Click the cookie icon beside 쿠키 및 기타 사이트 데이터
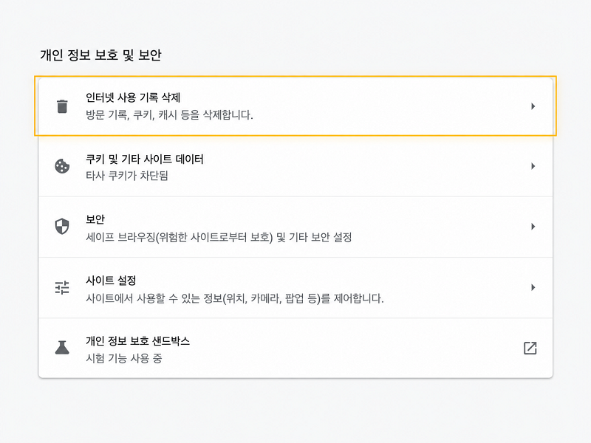Image resolution: width=591 pixels, height=443 pixels. point(62,166)
